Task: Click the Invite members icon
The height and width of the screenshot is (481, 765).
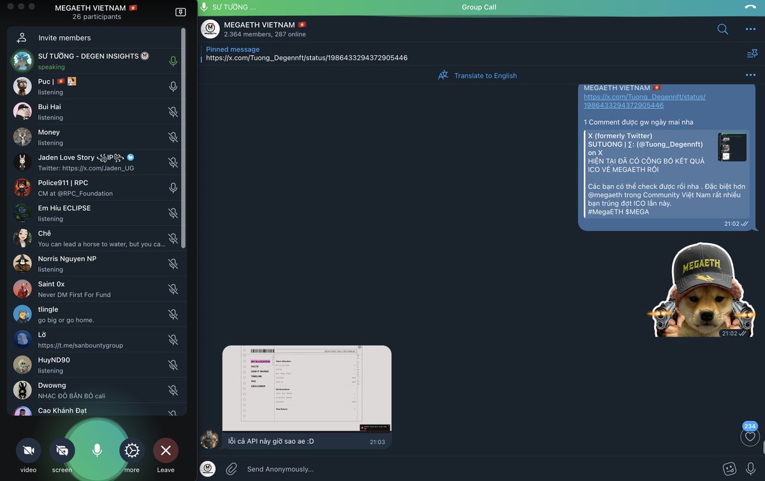Action: pos(22,38)
